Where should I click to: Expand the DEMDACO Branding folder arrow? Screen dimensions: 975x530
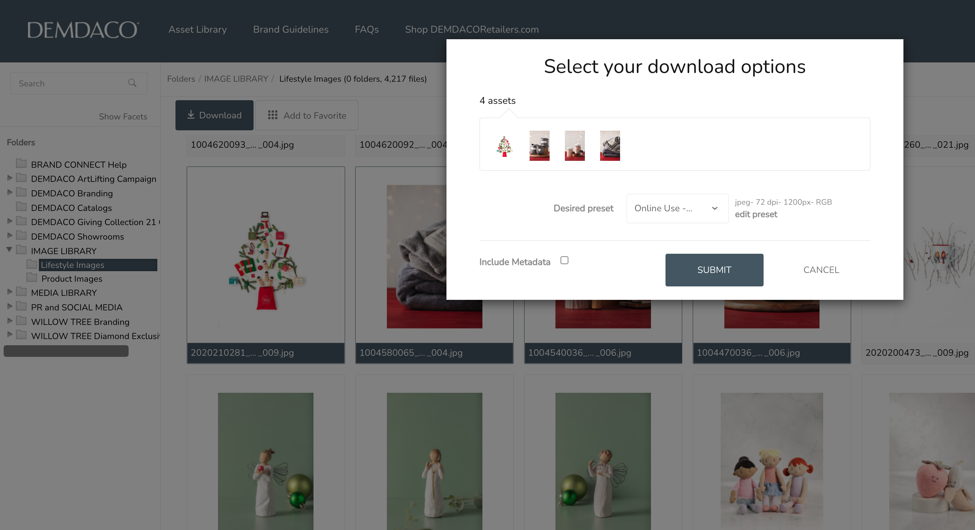[x=10, y=192]
